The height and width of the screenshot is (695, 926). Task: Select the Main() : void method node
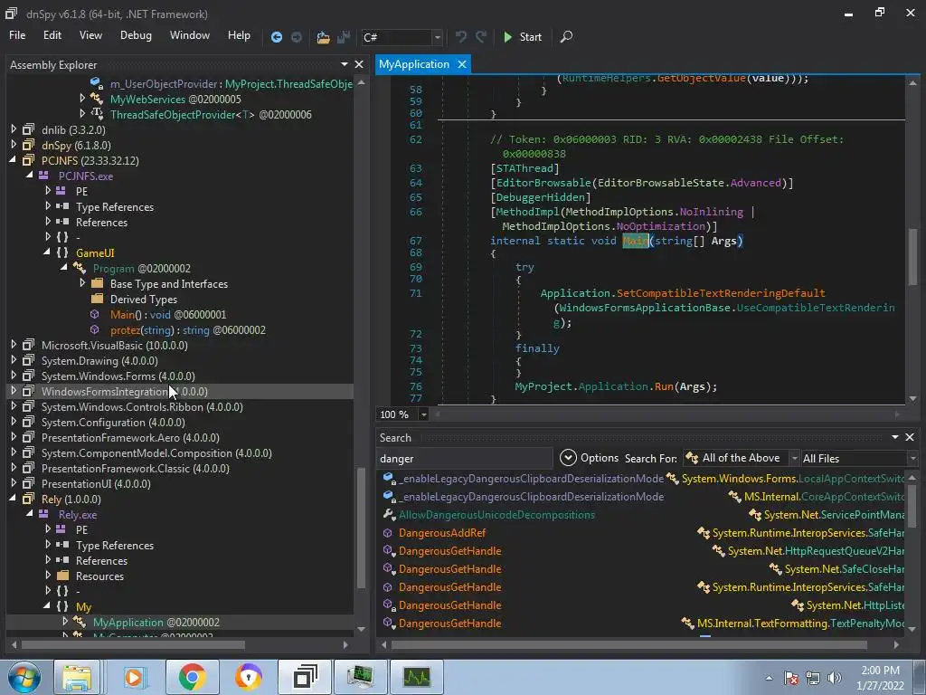point(167,314)
